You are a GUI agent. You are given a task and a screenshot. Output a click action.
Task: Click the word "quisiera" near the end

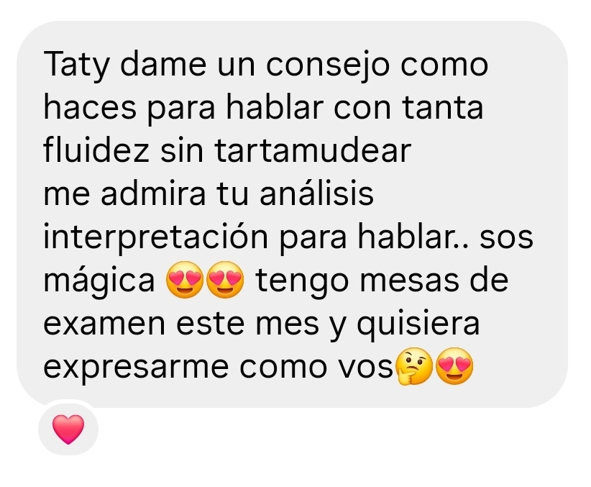(418, 324)
